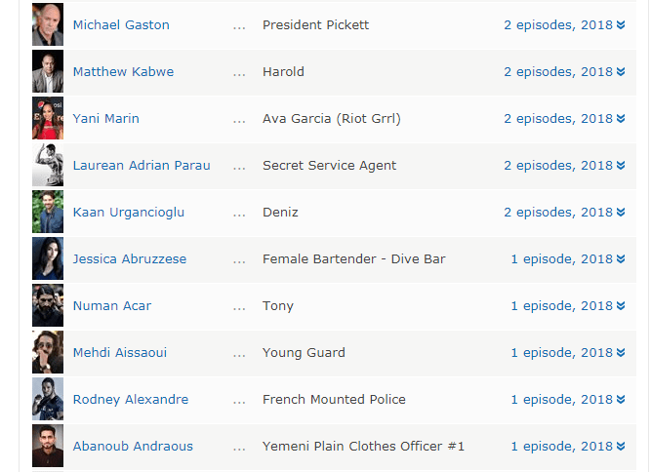The image size is (651, 472).
Task: Open Michael Gaston's profile photo
Action: (48, 24)
